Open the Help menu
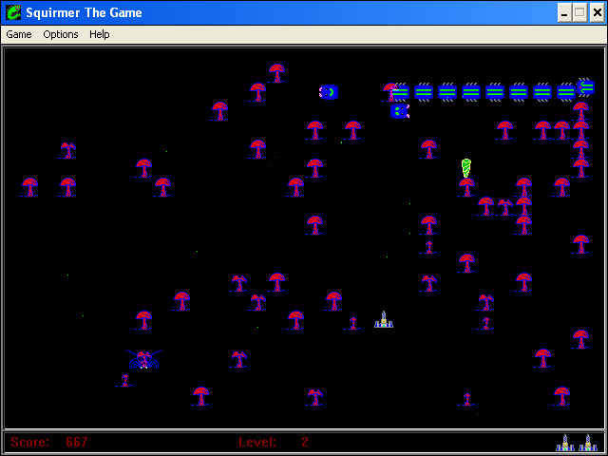 tap(100, 34)
